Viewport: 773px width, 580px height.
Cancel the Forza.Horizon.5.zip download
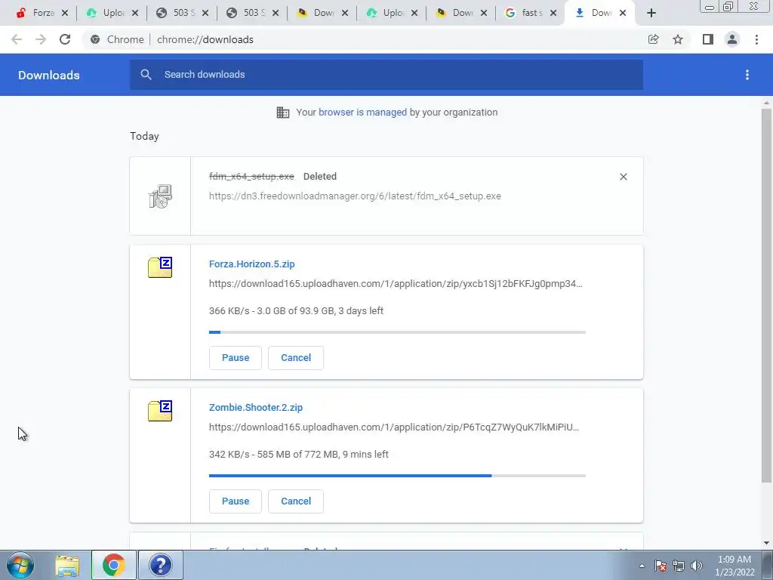point(296,358)
